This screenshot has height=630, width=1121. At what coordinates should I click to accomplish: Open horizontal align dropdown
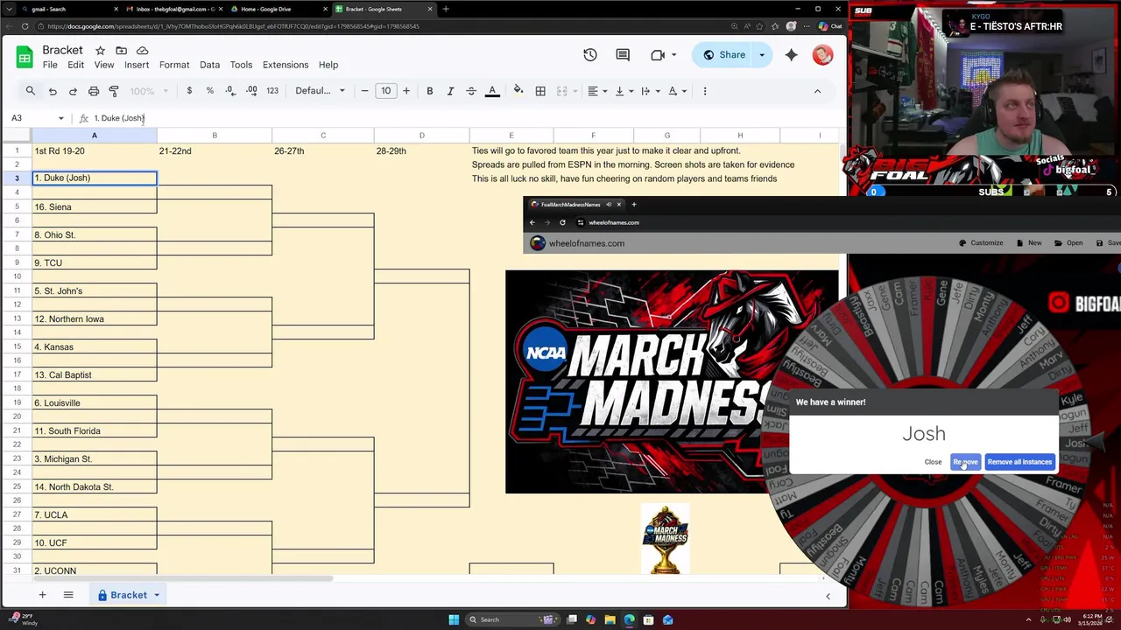point(597,91)
